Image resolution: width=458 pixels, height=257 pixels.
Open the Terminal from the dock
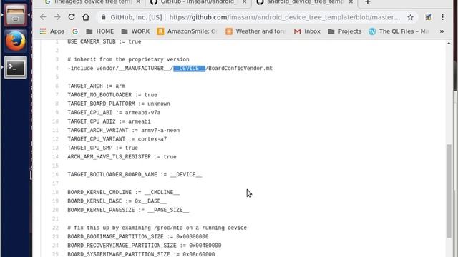[x=16, y=68]
